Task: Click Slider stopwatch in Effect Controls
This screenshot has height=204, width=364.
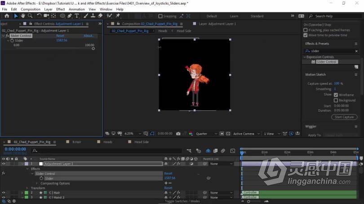Action: tap(12, 40)
